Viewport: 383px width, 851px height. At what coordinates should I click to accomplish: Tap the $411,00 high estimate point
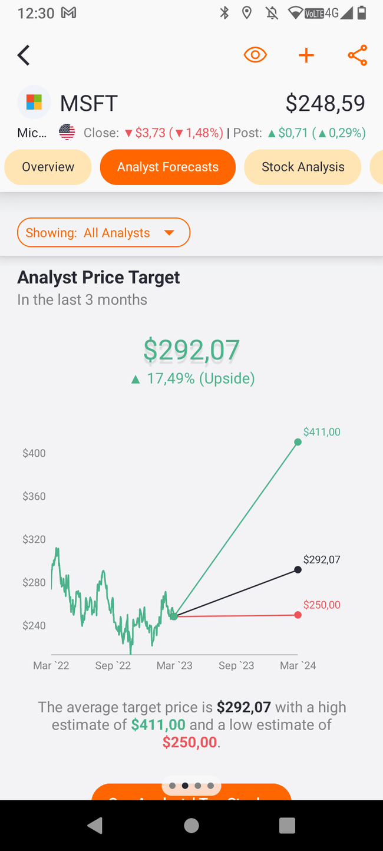(x=298, y=442)
